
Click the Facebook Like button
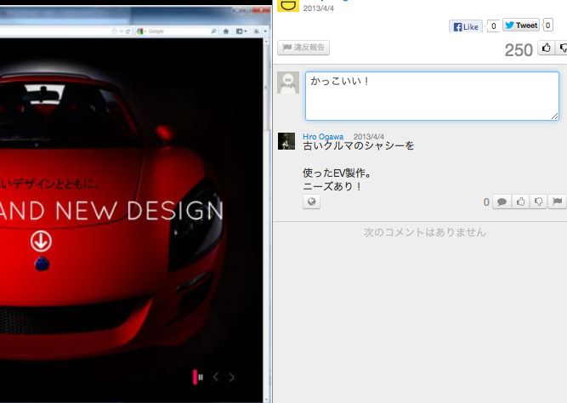coord(466,26)
